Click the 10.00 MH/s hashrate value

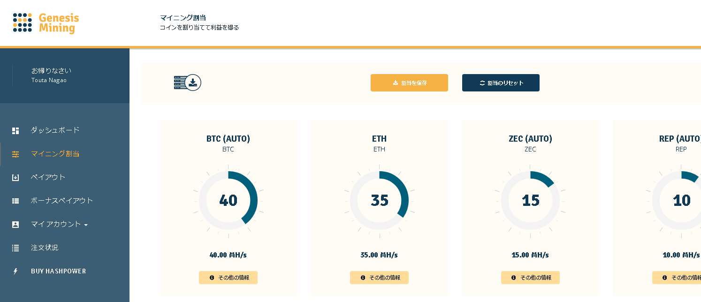click(681, 255)
